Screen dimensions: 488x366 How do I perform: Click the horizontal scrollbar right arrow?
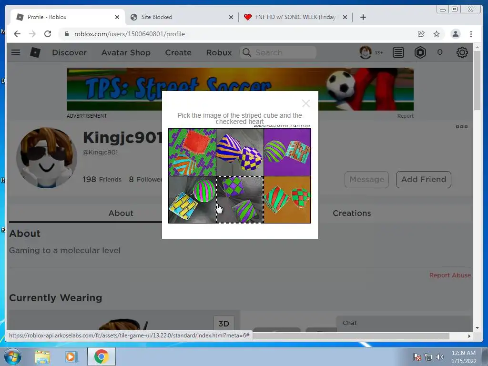click(469, 336)
